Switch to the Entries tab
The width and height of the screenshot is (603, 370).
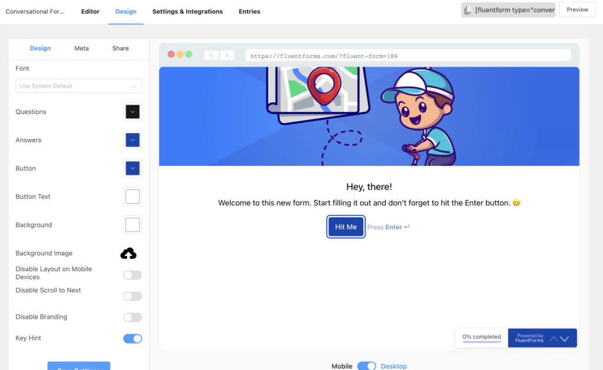click(249, 11)
